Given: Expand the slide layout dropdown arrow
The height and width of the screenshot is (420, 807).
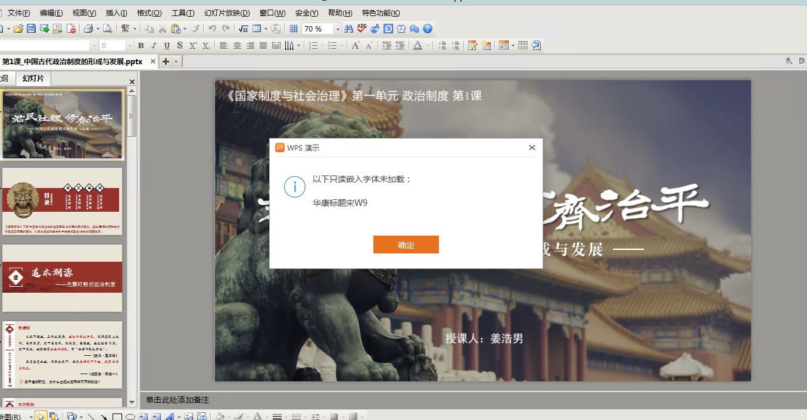Looking at the screenshot, I should click(x=513, y=46).
